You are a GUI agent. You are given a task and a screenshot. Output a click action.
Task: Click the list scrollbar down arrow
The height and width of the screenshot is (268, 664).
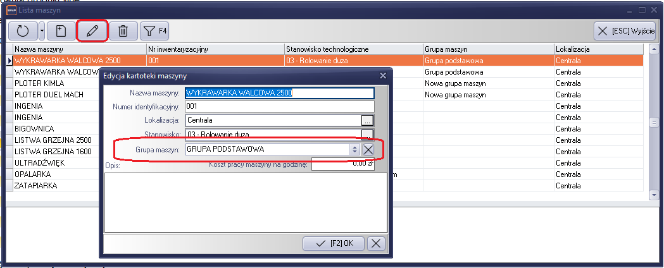click(x=655, y=197)
